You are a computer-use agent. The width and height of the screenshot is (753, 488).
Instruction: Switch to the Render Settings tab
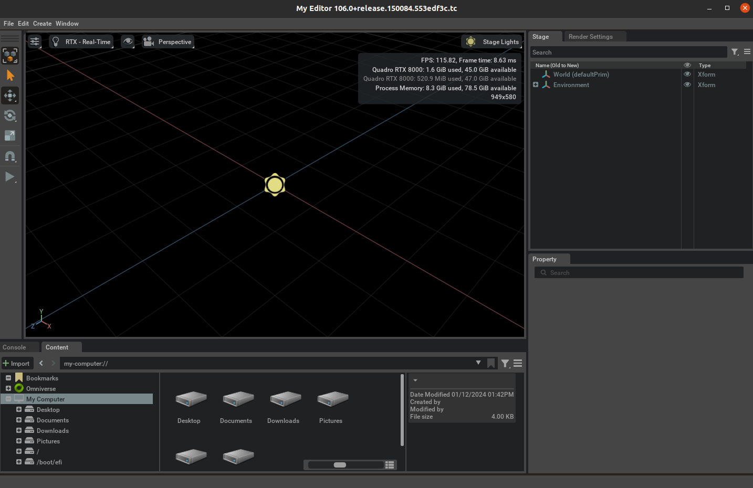[590, 37]
